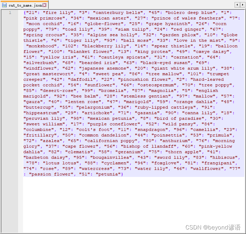The height and width of the screenshot is (234, 246).
Task: Click the text "hippeastrum"
Action: (x=41, y=113)
